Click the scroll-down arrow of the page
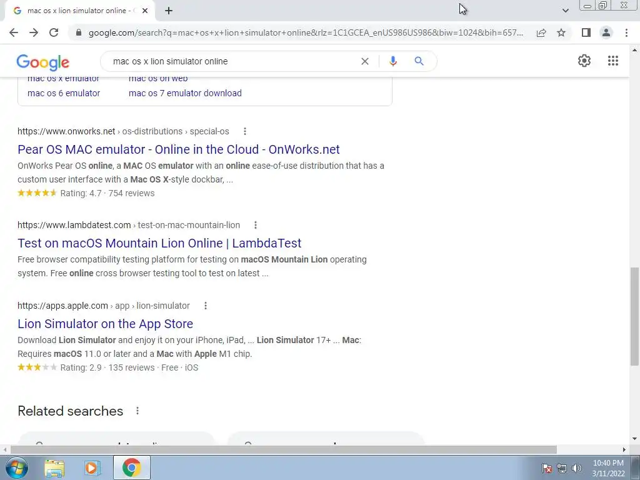 [x=634, y=439]
